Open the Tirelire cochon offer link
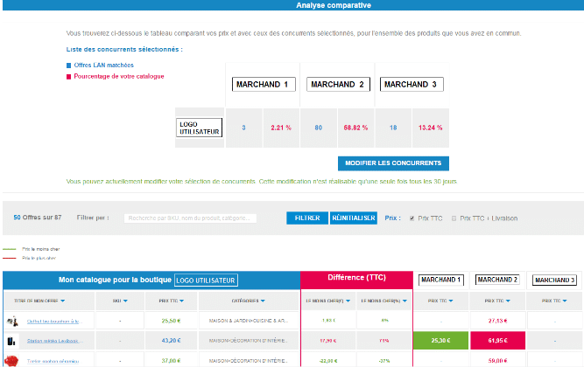 click(53, 361)
